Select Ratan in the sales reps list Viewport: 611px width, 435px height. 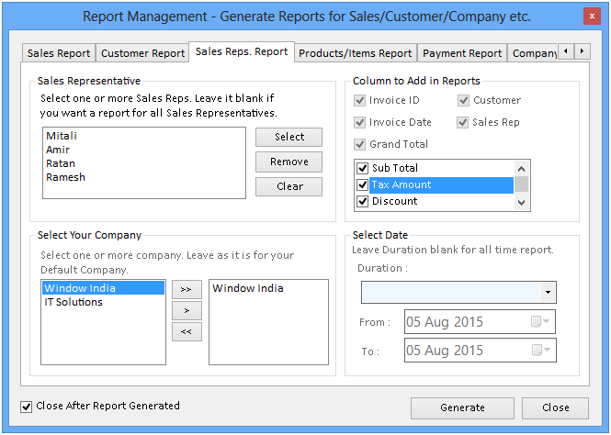[61, 163]
